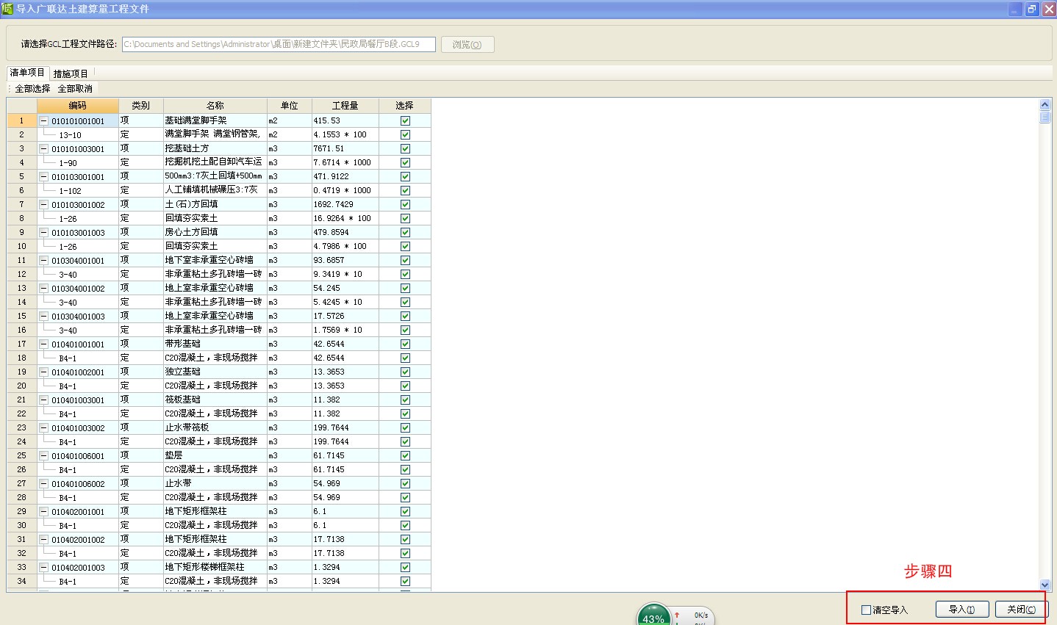Collapse tree node 010101001001
The width and height of the screenshot is (1057, 625).
click(x=44, y=120)
